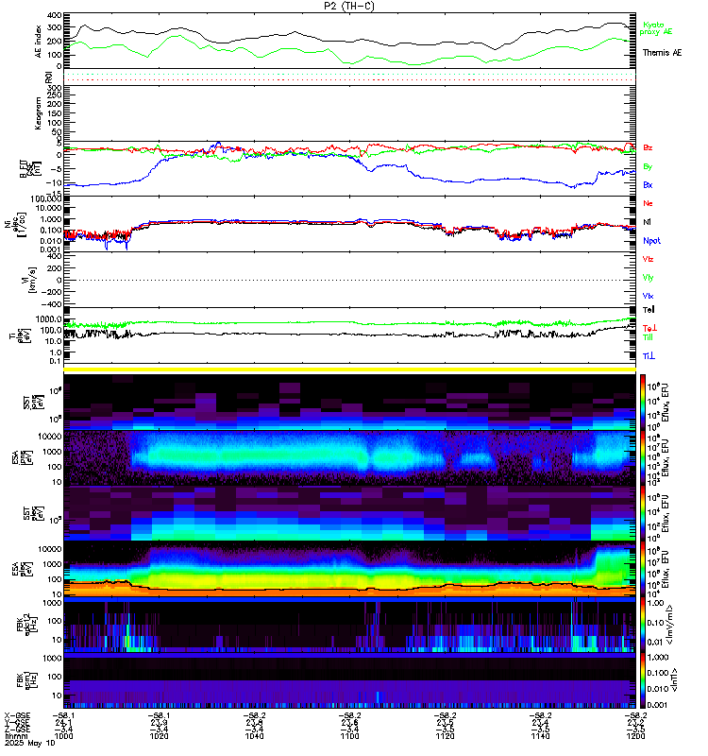This screenshot has width=708, height=756.
Task: Select the Themis AE legend label
Action: coord(663,53)
